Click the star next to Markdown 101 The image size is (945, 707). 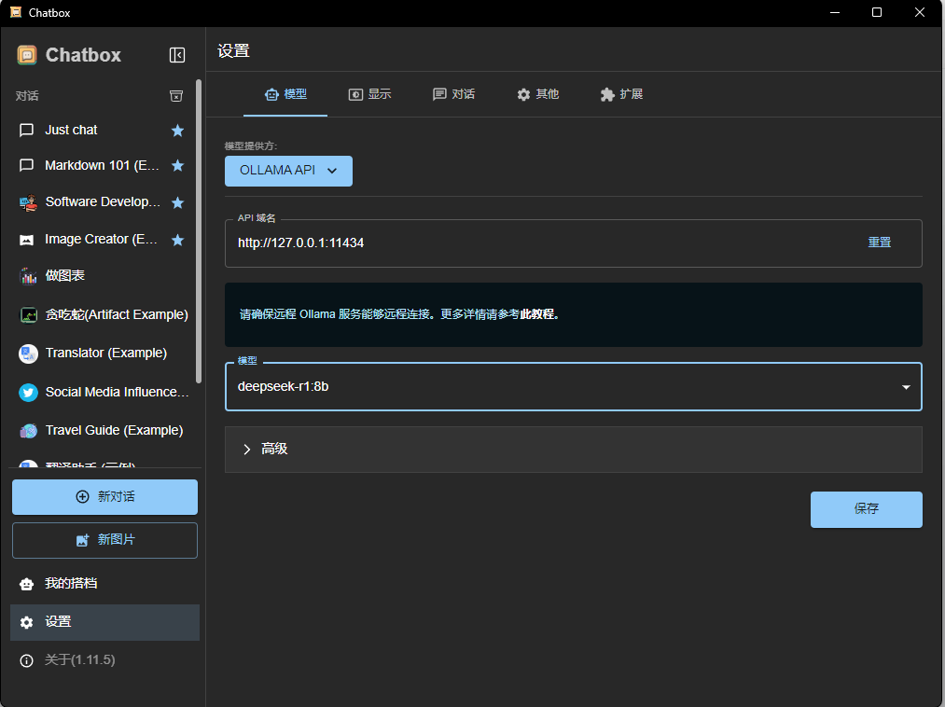point(177,165)
